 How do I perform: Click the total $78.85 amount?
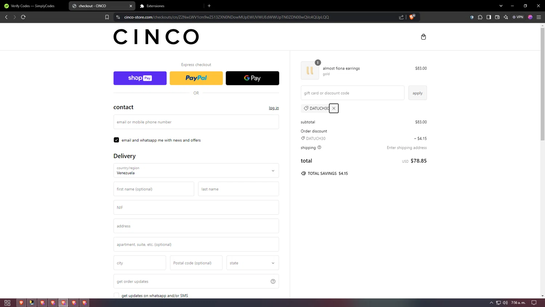pyautogui.click(x=419, y=161)
